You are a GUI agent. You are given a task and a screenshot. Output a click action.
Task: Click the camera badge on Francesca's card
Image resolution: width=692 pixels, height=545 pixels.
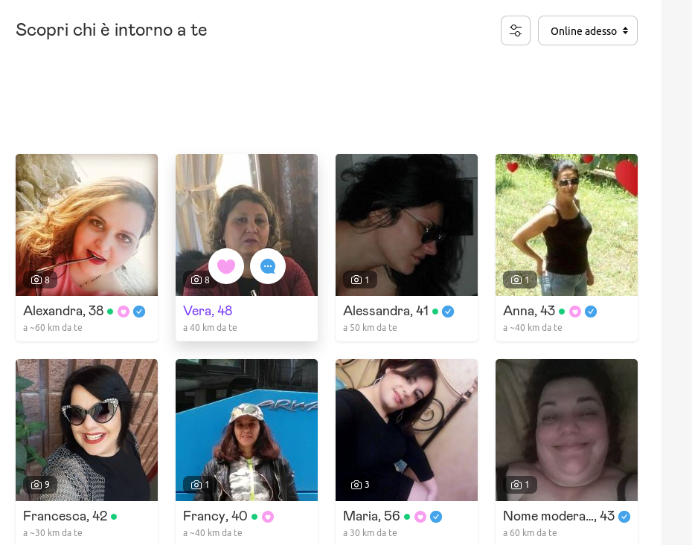coord(40,485)
